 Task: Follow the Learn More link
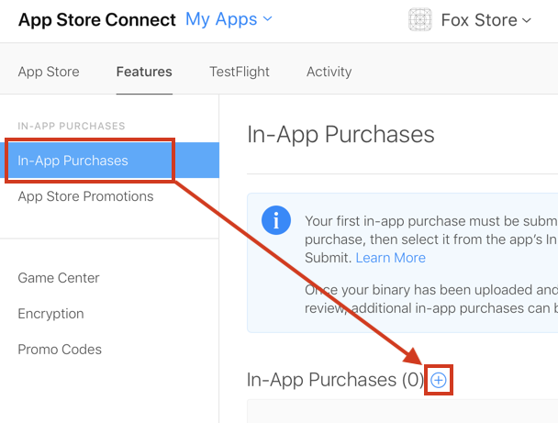coord(391,258)
